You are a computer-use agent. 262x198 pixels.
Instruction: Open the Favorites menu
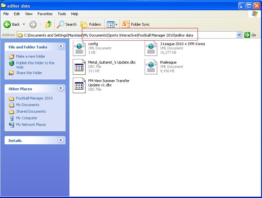[45, 14]
